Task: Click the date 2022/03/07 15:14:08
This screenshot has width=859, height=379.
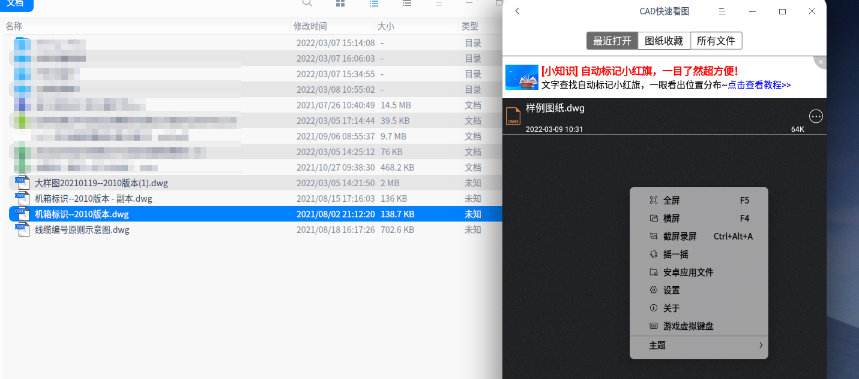Action: click(x=336, y=43)
